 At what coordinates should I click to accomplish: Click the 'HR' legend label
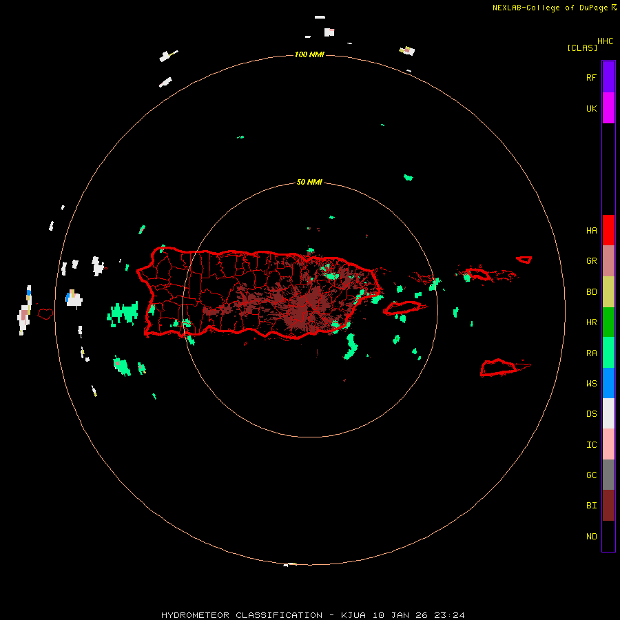[x=591, y=322]
